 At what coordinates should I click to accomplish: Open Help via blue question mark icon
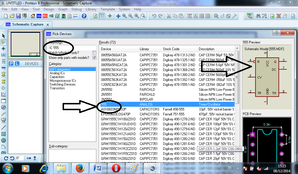84,16
